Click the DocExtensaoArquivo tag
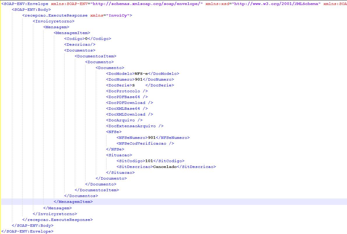This screenshot has width=347, height=234. [x=134, y=126]
